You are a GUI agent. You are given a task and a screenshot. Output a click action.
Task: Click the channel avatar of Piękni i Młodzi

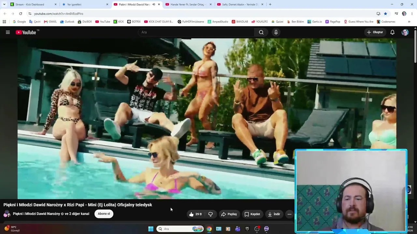(7, 214)
